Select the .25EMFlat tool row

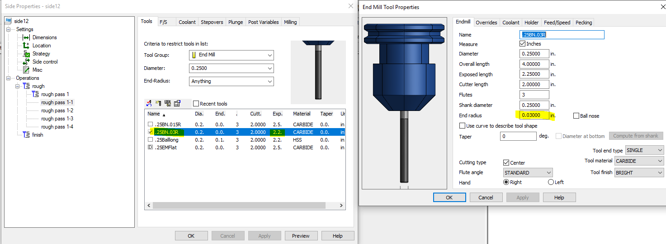[246, 147]
